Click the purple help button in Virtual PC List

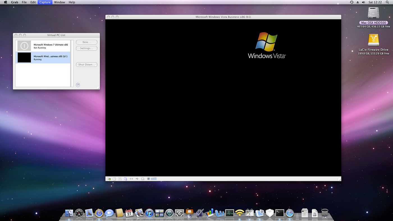[78, 85]
